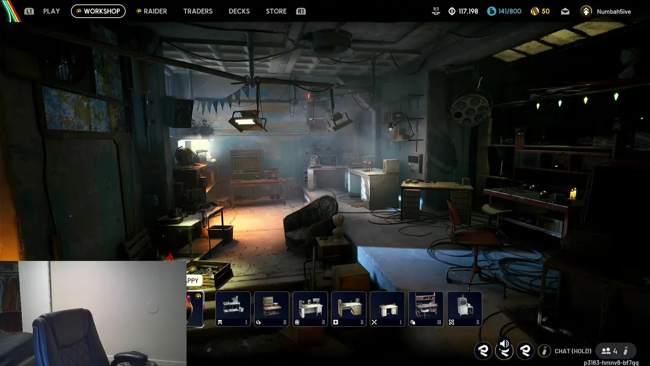Click the first party member emblem
This screenshot has height=366, width=650.
483,351
